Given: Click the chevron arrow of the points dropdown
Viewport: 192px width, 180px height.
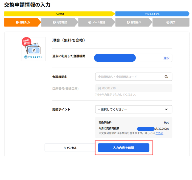Looking at the screenshot, I should click(x=166, y=109).
